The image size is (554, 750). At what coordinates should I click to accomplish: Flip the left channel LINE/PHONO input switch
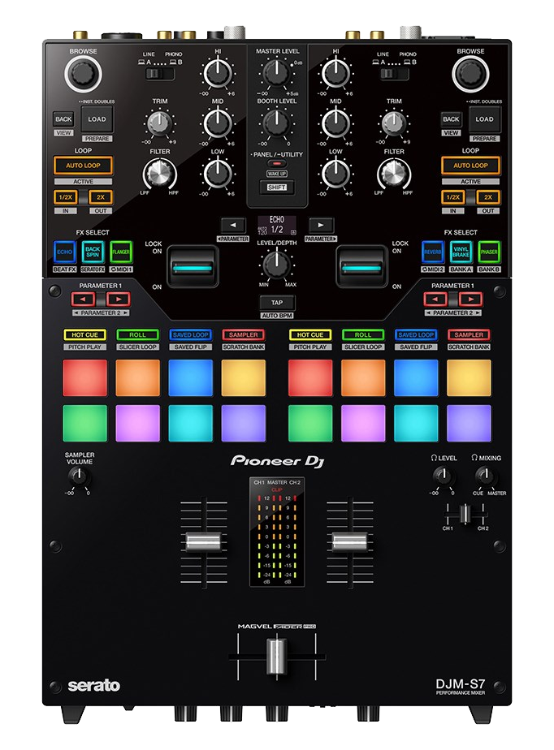159,74
